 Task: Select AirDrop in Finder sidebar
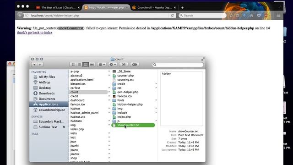click(44, 82)
